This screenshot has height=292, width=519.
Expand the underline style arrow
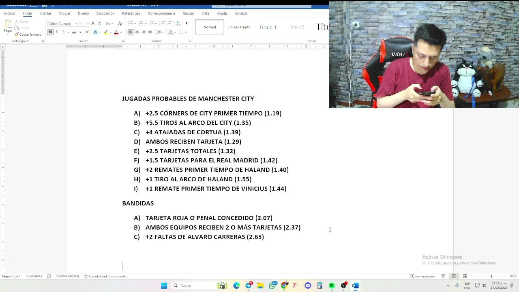(68, 32)
